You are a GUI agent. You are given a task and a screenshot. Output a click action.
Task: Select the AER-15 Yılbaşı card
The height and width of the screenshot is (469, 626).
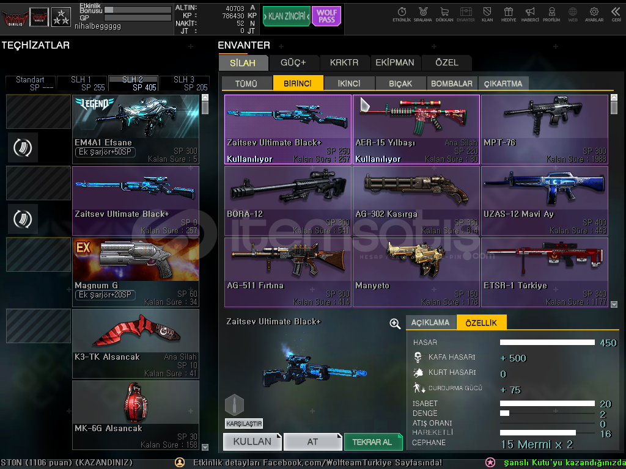(416, 129)
